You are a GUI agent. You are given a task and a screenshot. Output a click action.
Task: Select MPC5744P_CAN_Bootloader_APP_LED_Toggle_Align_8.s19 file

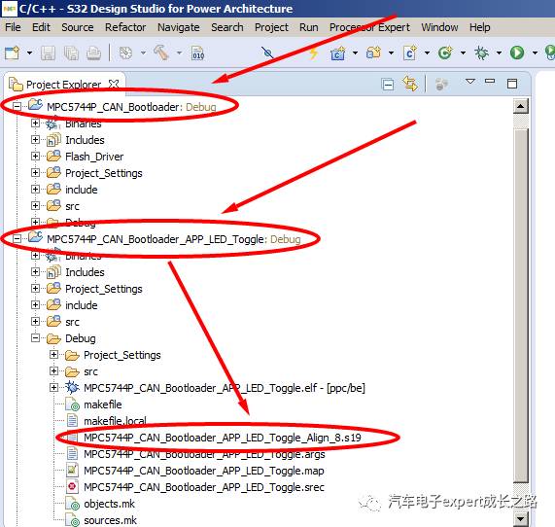pyautogui.click(x=223, y=438)
